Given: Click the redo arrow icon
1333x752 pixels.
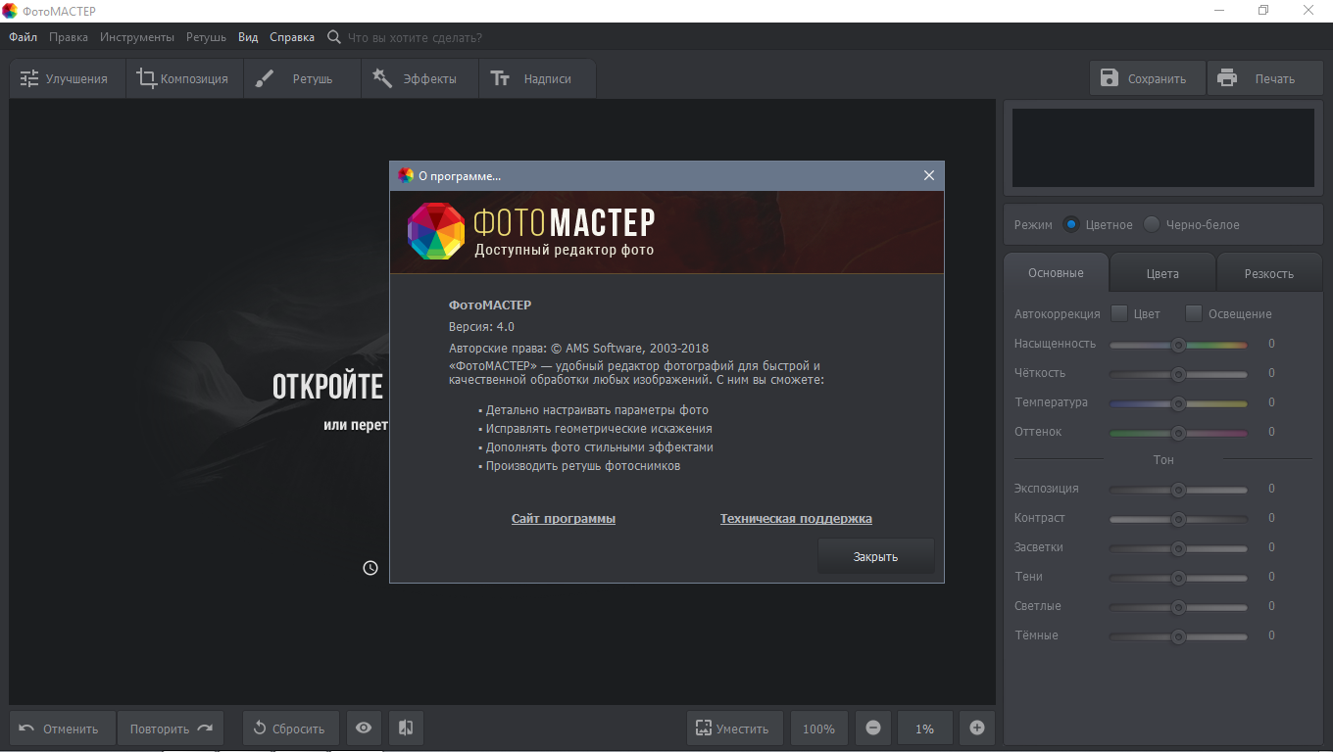Looking at the screenshot, I should coord(205,728).
